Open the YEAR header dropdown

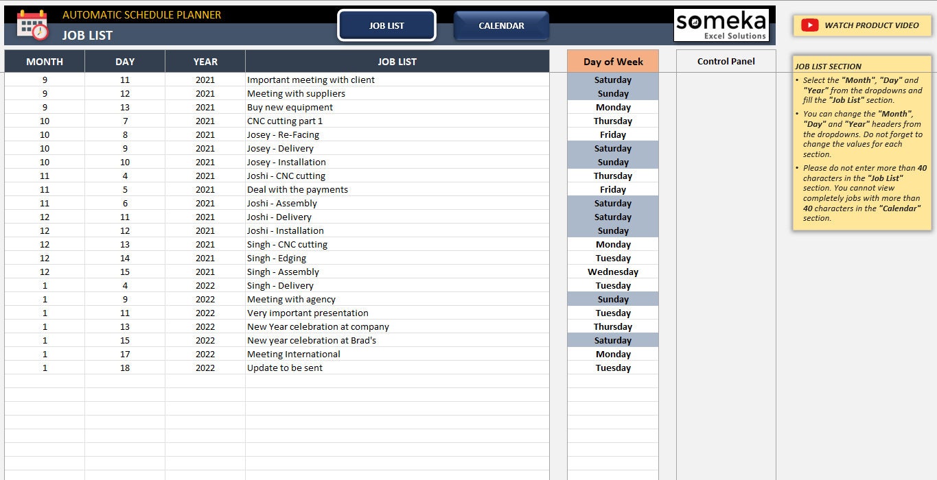point(205,61)
